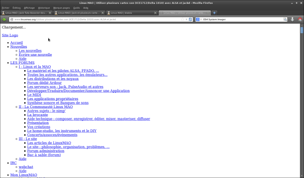Open 'Bac à sable (forum)' link
Image resolution: width=304 pixels, height=178 pixels.
(x=44, y=155)
